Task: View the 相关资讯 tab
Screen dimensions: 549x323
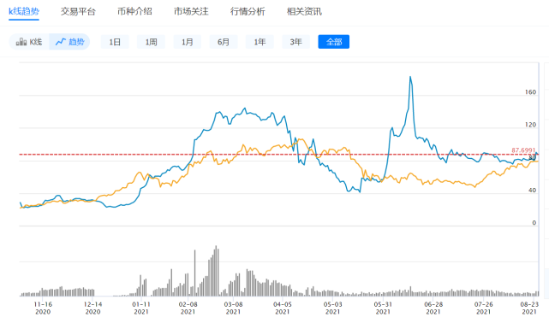Action: click(304, 12)
